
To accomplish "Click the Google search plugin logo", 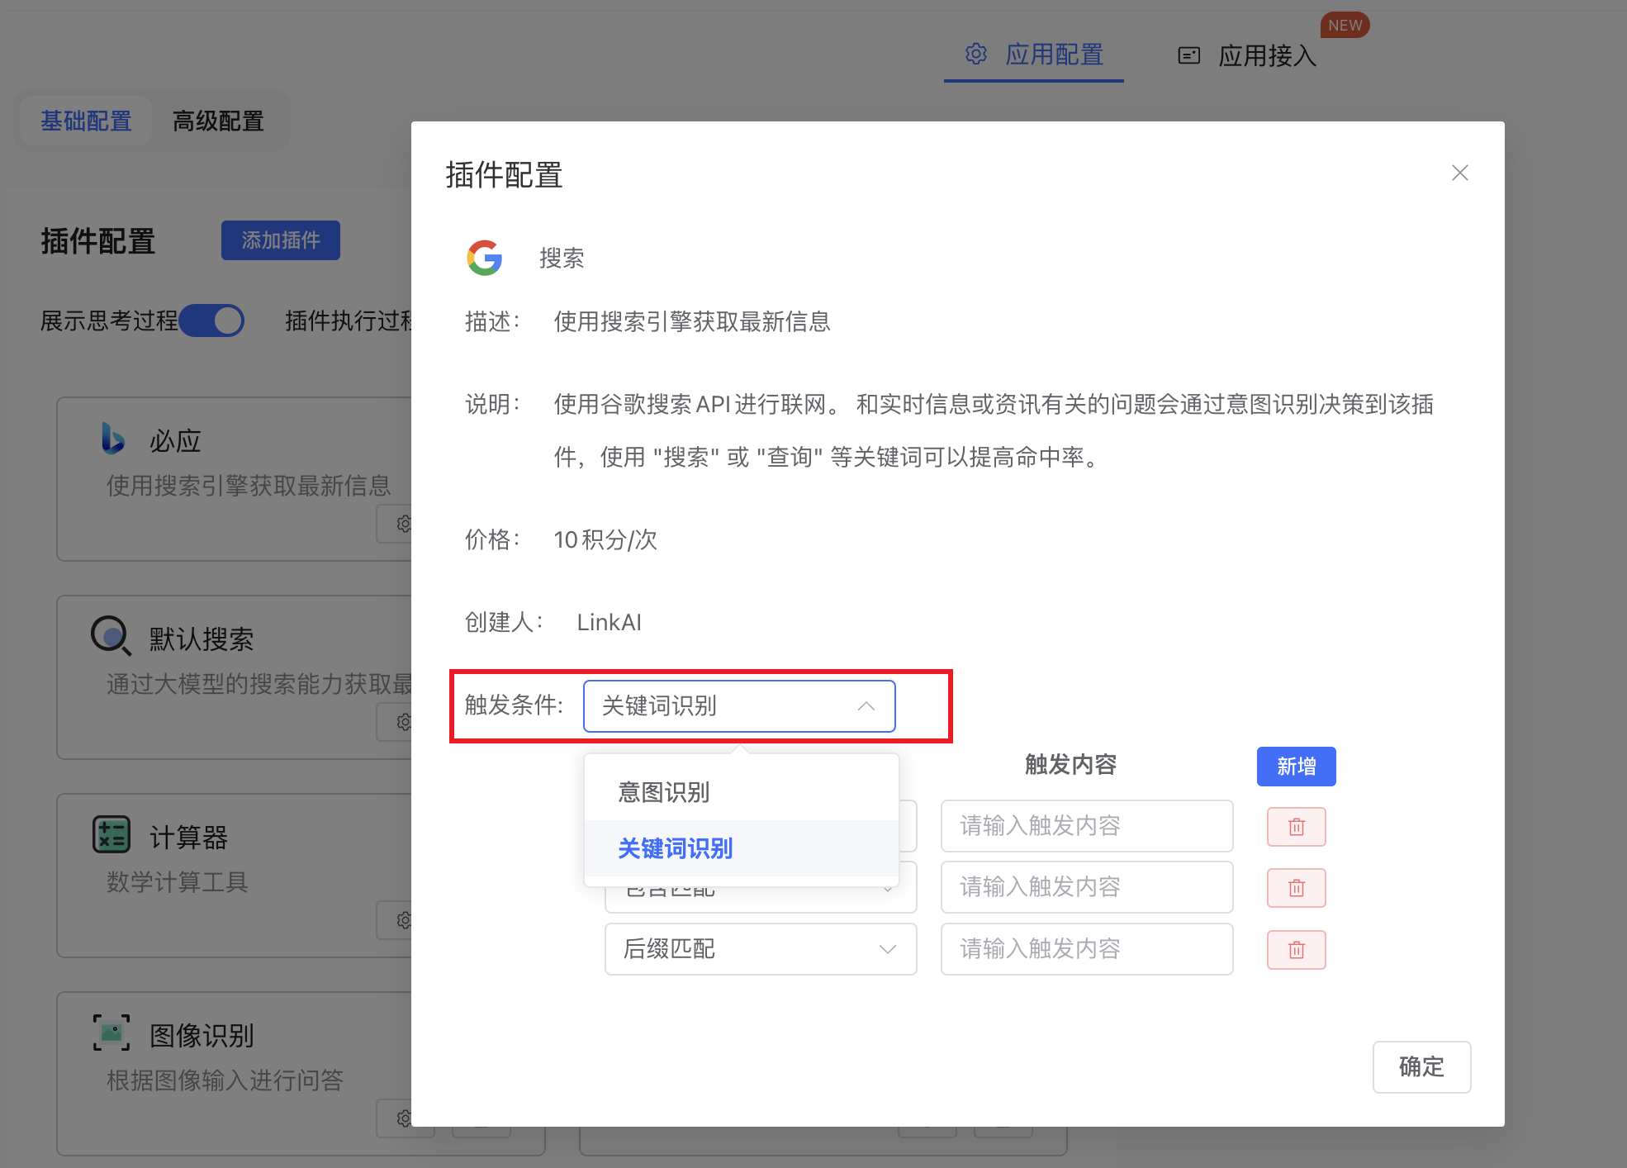I will point(485,258).
